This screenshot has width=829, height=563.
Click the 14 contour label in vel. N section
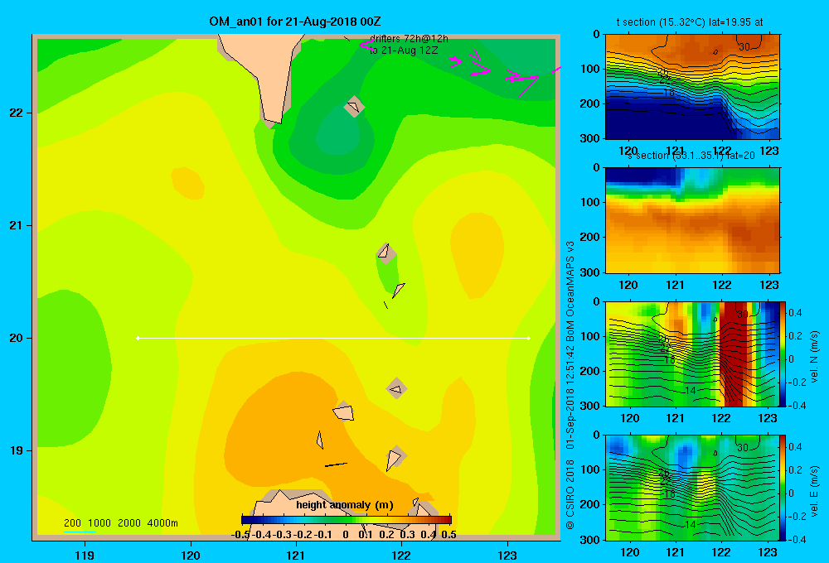pyautogui.click(x=690, y=391)
